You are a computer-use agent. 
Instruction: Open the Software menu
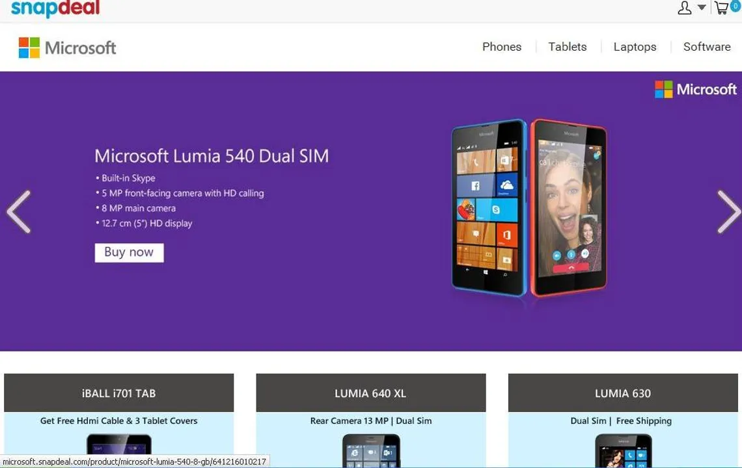coord(706,47)
